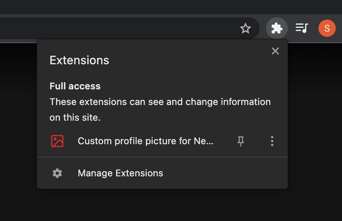Open the profile avatar labeled S
The height and width of the screenshot is (221, 342).
click(x=327, y=28)
